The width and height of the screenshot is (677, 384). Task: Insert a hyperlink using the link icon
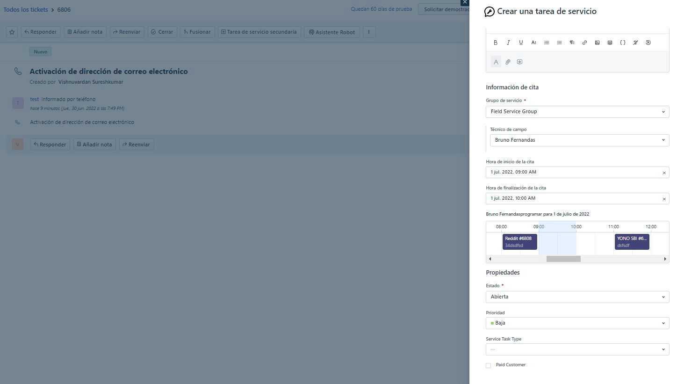click(x=584, y=43)
